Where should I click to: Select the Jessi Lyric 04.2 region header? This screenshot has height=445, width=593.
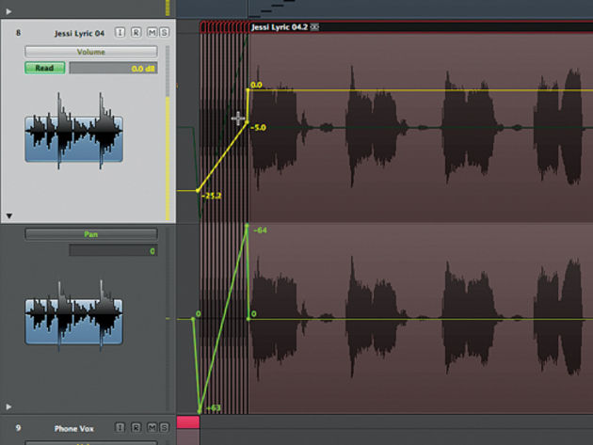coord(421,27)
